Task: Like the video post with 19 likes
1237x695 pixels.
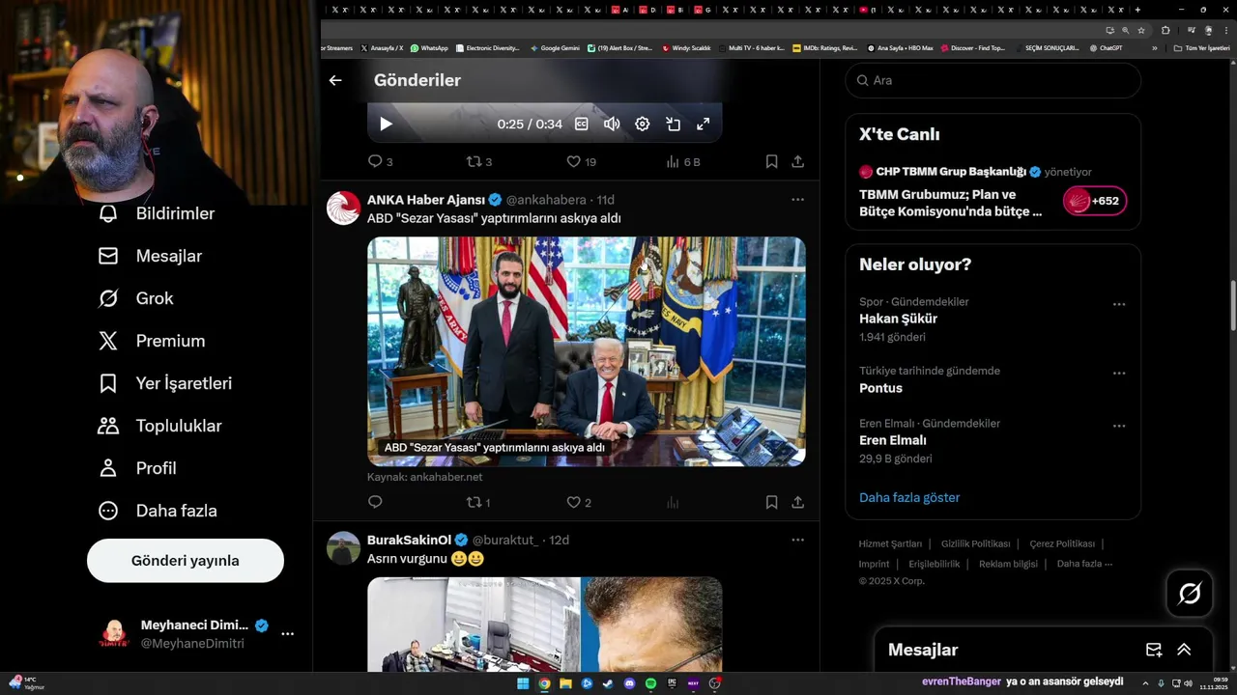Action: tap(581, 161)
